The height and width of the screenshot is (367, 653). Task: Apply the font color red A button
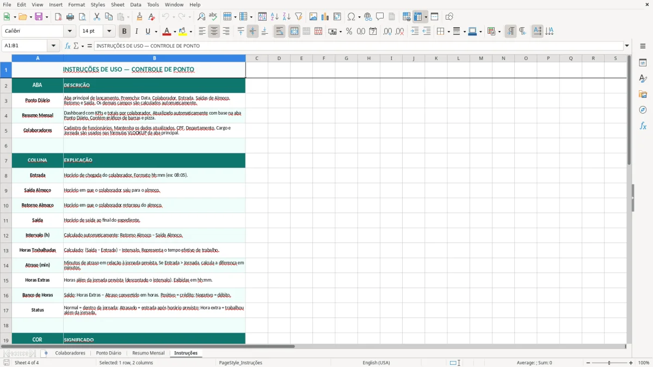[x=167, y=32]
